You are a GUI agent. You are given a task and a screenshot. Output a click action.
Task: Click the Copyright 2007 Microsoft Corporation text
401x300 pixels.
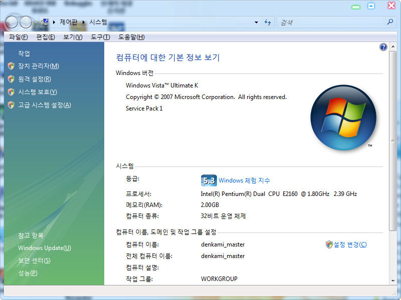[x=206, y=97]
